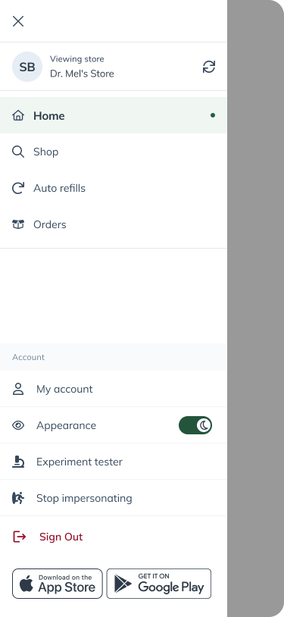Click the Get it on Google Play badge
This screenshot has width=284, height=617.
coord(159,584)
